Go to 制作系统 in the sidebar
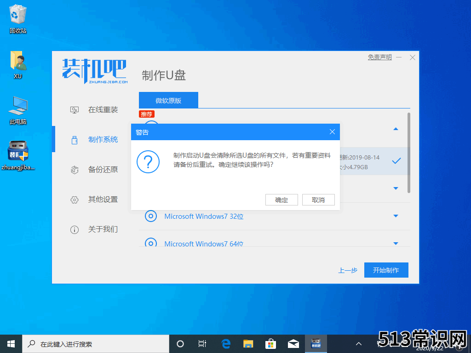Viewport: 471px width, 353px height. pos(103,140)
